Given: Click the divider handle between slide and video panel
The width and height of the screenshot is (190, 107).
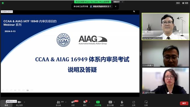Looking at the screenshot, I should point(140,53).
